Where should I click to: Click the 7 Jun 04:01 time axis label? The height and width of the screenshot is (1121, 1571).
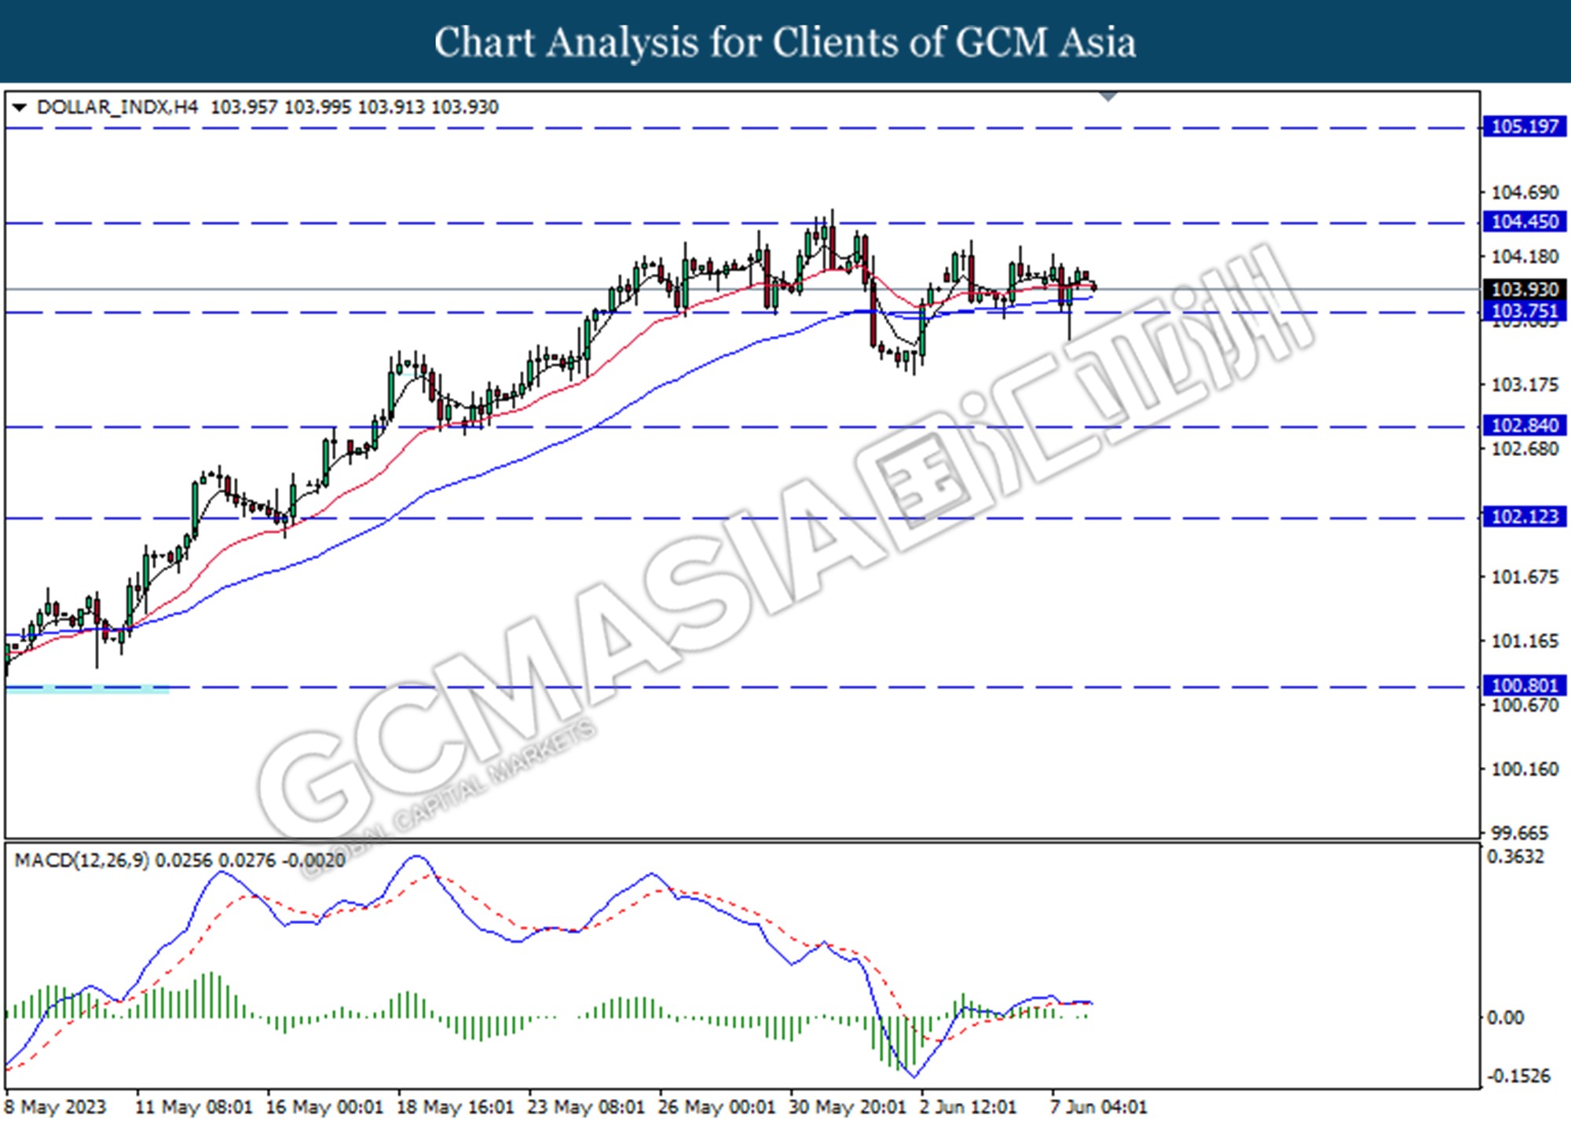(x=1099, y=1107)
